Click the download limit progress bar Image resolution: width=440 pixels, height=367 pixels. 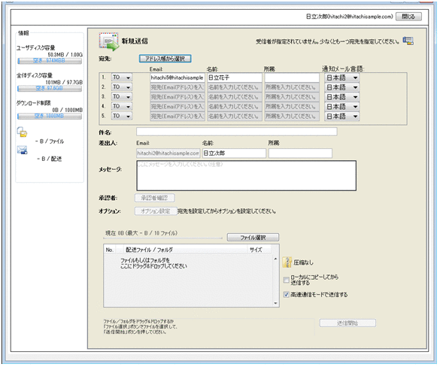click(50, 116)
